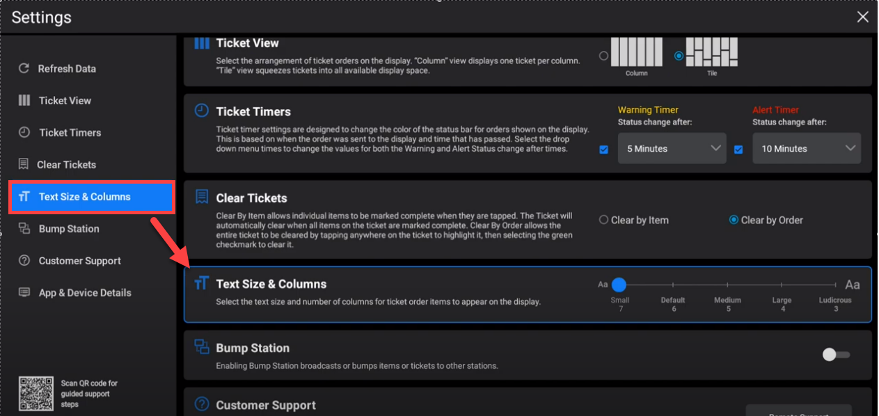This screenshot has height=416, width=879.
Task: Expand the Alert Timer 10 Minutes dropdown
Action: 807,149
